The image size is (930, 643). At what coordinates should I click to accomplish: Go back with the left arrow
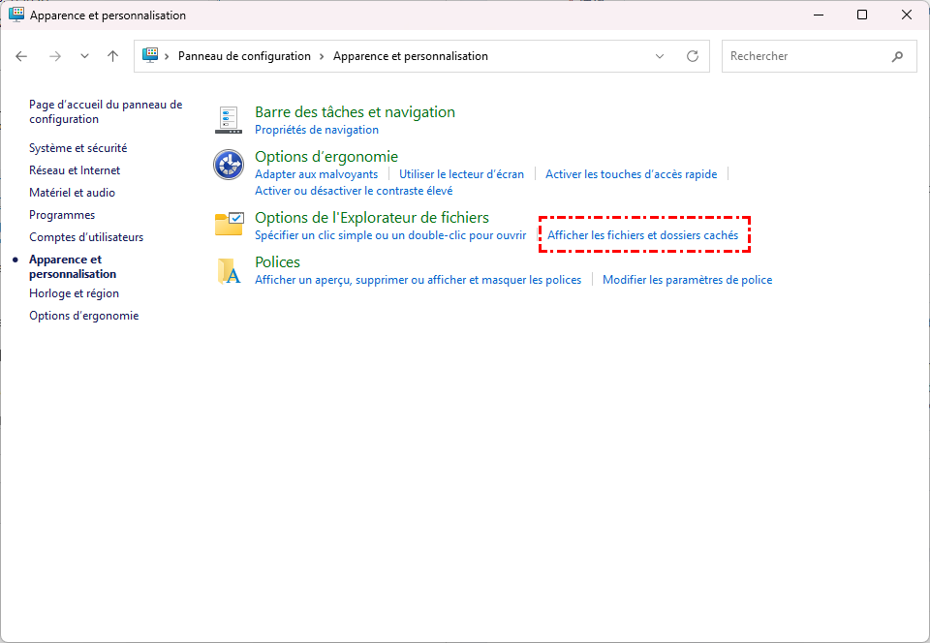(x=22, y=56)
